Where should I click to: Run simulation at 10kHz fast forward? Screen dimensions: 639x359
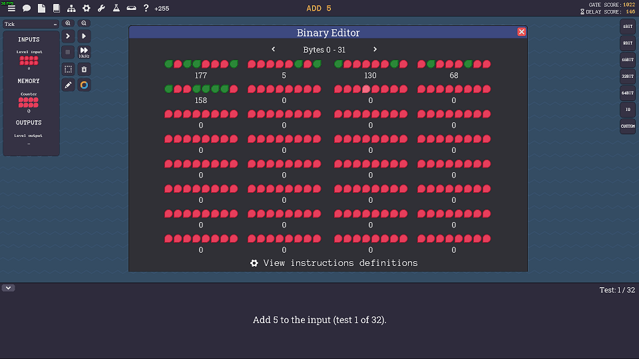point(84,52)
